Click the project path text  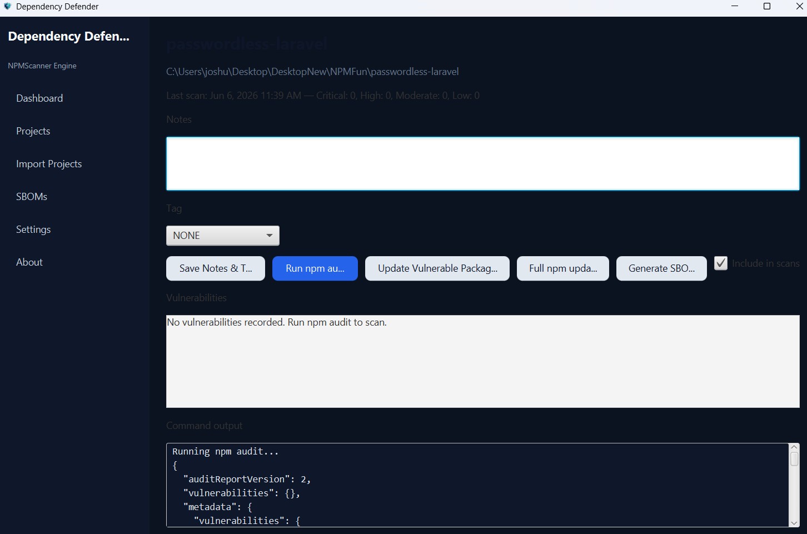(312, 72)
